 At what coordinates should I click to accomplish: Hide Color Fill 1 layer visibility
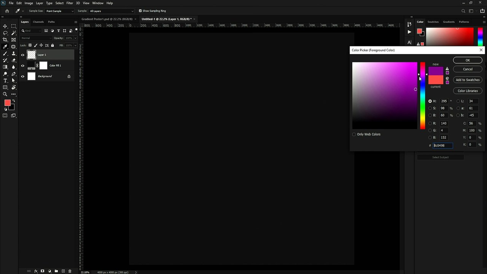tap(22, 65)
